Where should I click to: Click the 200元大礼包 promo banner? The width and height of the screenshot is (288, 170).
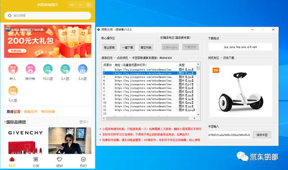click(48, 41)
